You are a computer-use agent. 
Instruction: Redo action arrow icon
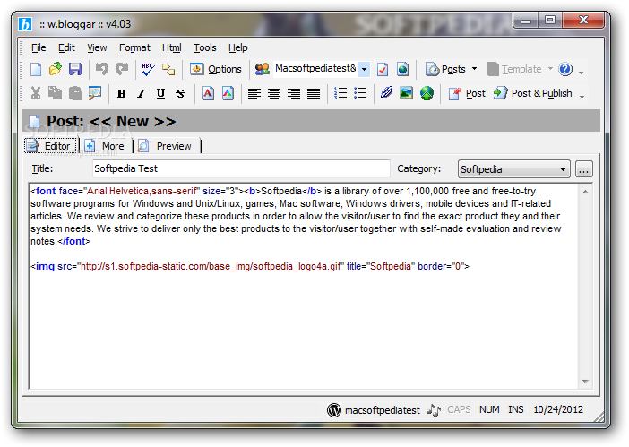(122, 69)
